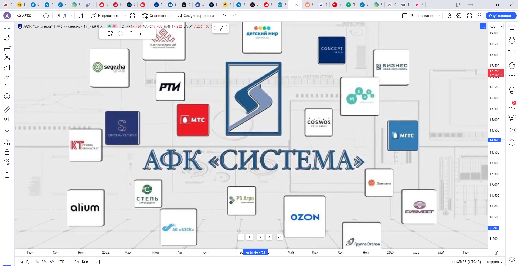Toggle fullscreen mode
518x266 pixels.
469,16
